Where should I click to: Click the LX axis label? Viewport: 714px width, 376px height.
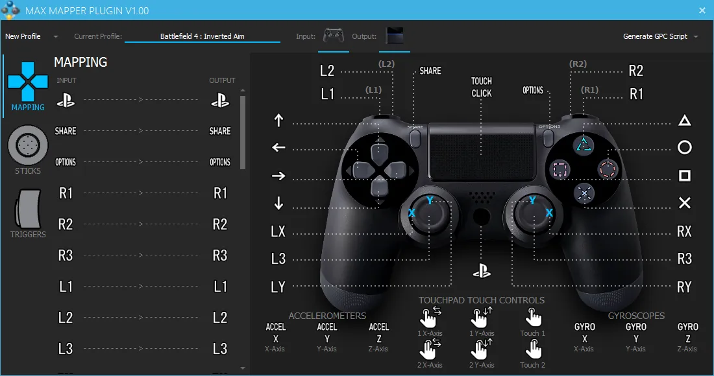pos(278,231)
